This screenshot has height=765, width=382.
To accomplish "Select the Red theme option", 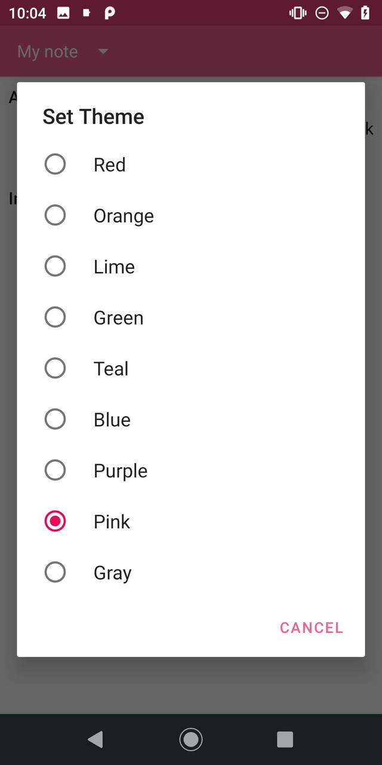I will [55, 164].
